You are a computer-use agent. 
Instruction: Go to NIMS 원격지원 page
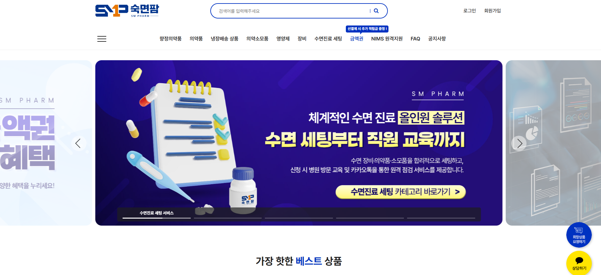[387, 39]
